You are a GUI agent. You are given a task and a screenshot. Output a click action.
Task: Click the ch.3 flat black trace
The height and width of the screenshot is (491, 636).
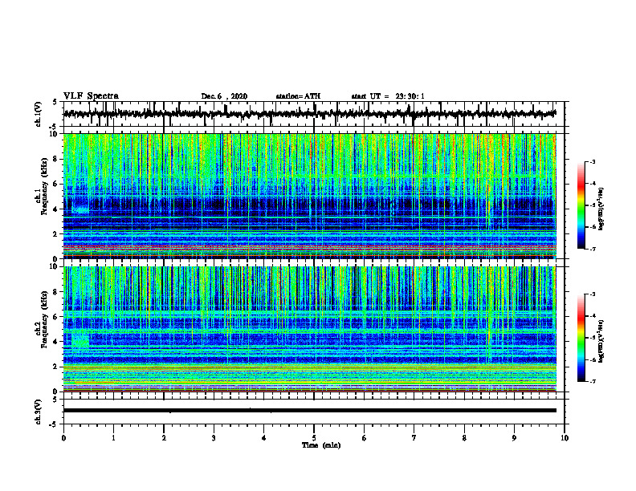tap(310, 411)
